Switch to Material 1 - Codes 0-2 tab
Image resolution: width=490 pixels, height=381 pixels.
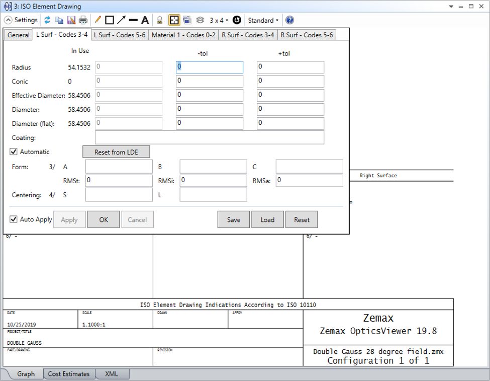click(183, 35)
